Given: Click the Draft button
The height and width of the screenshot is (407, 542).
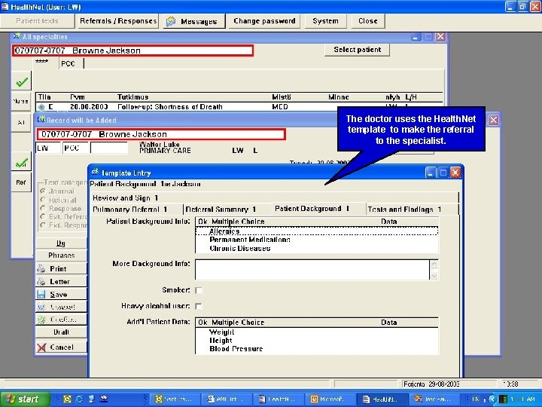Looking at the screenshot, I should (x=61, y=332).
